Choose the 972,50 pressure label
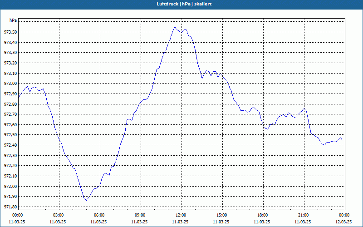 tap(10, 135)
